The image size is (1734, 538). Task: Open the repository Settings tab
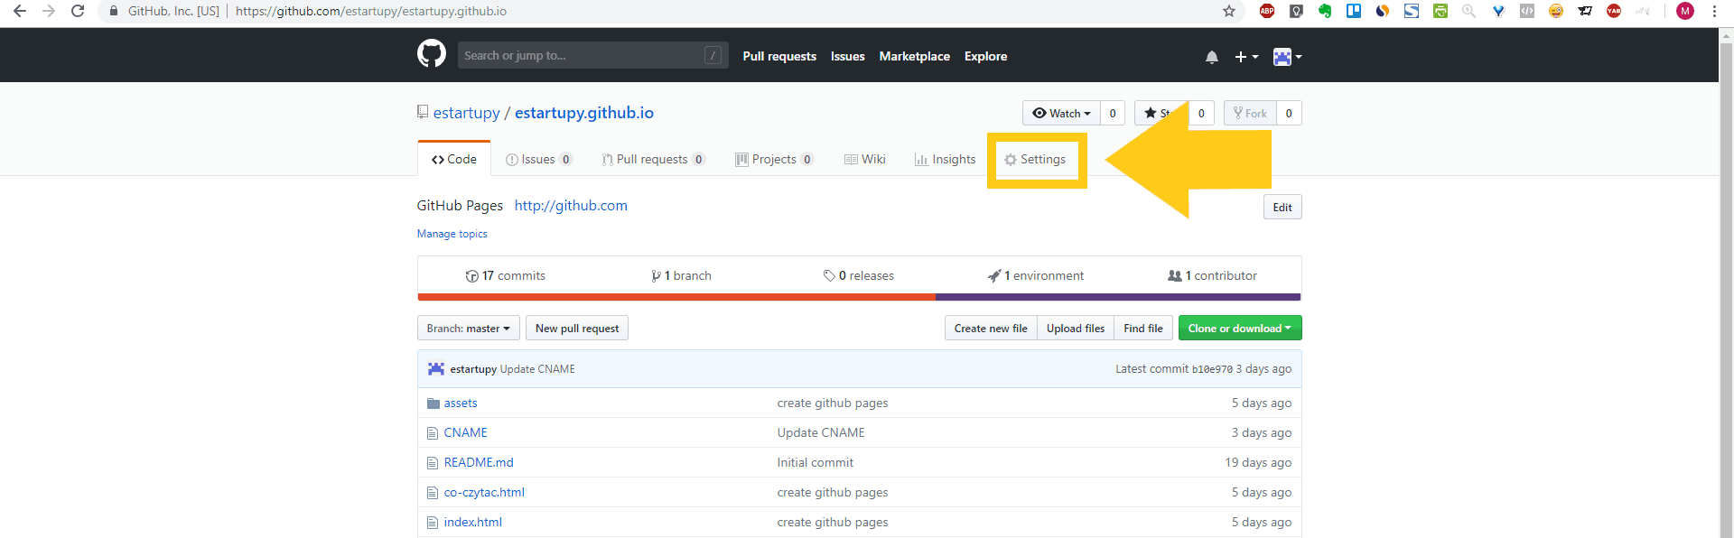tap(1035, 159)
